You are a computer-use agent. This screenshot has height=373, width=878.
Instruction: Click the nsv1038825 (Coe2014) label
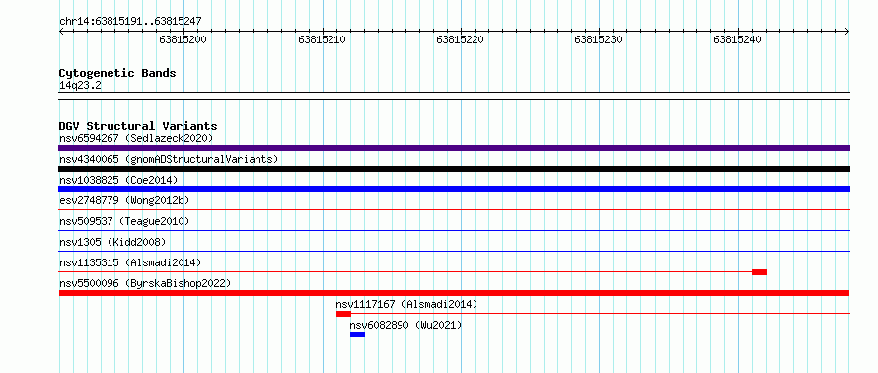click(x=118, y=180)
